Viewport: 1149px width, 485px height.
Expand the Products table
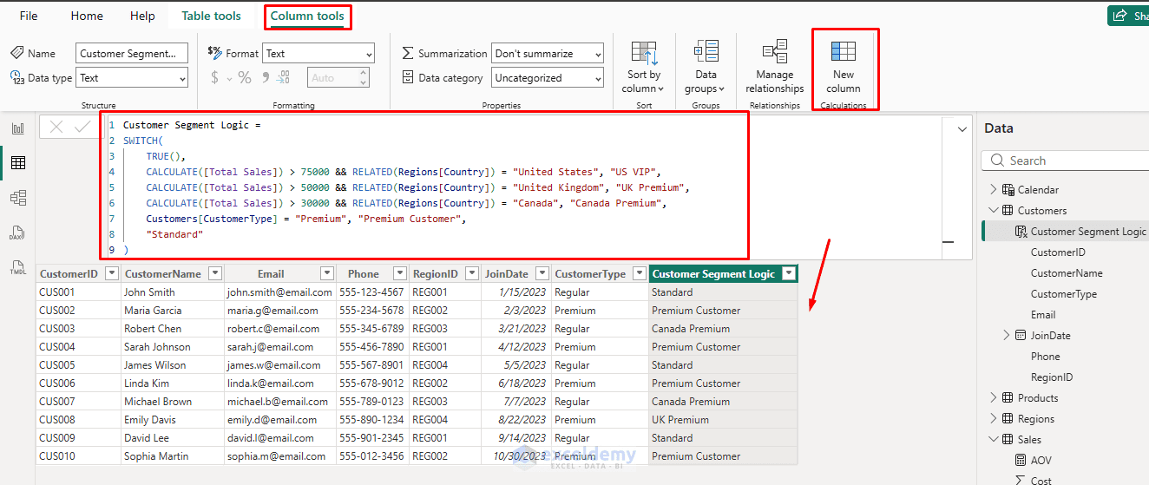(994, 398)
